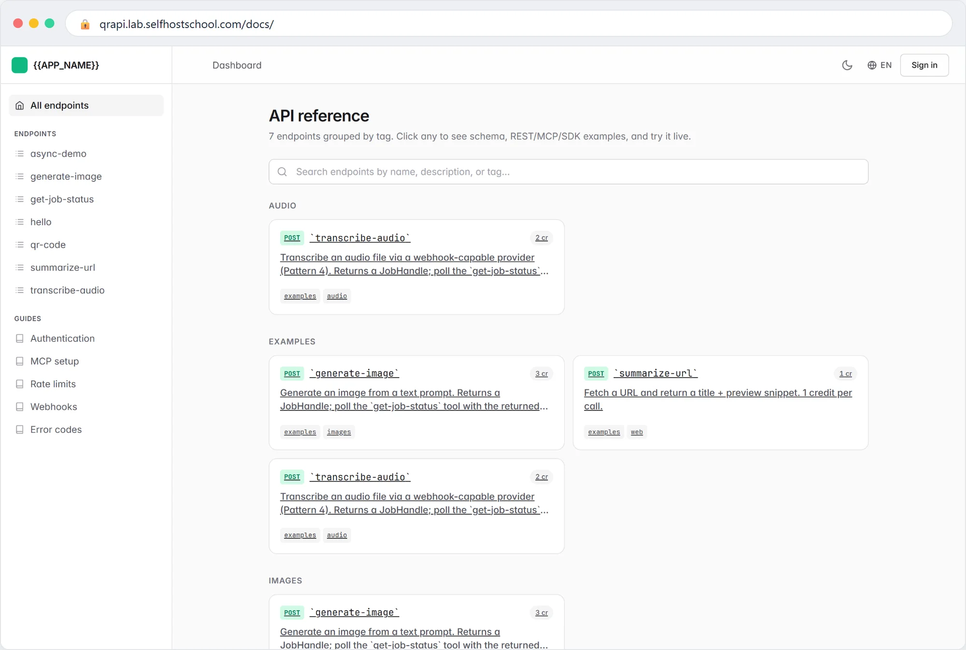Focus the Search endpoints input field
Screen dimensions: 966x650
point(568,171)
